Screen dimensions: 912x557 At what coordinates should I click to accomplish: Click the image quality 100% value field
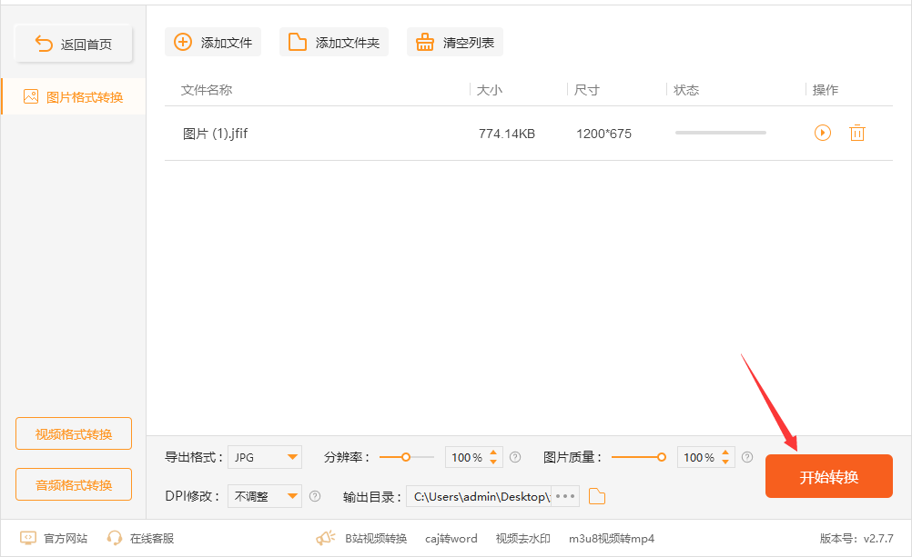(x=698, y=457)
